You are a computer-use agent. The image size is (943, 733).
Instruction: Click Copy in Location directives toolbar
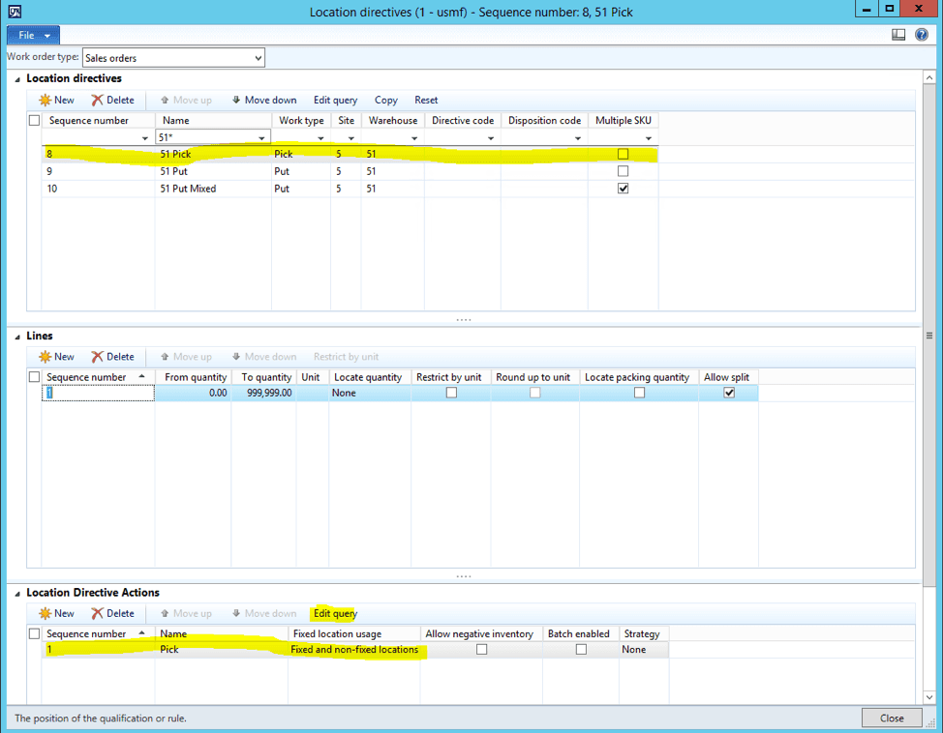click(x=386, y=101)
